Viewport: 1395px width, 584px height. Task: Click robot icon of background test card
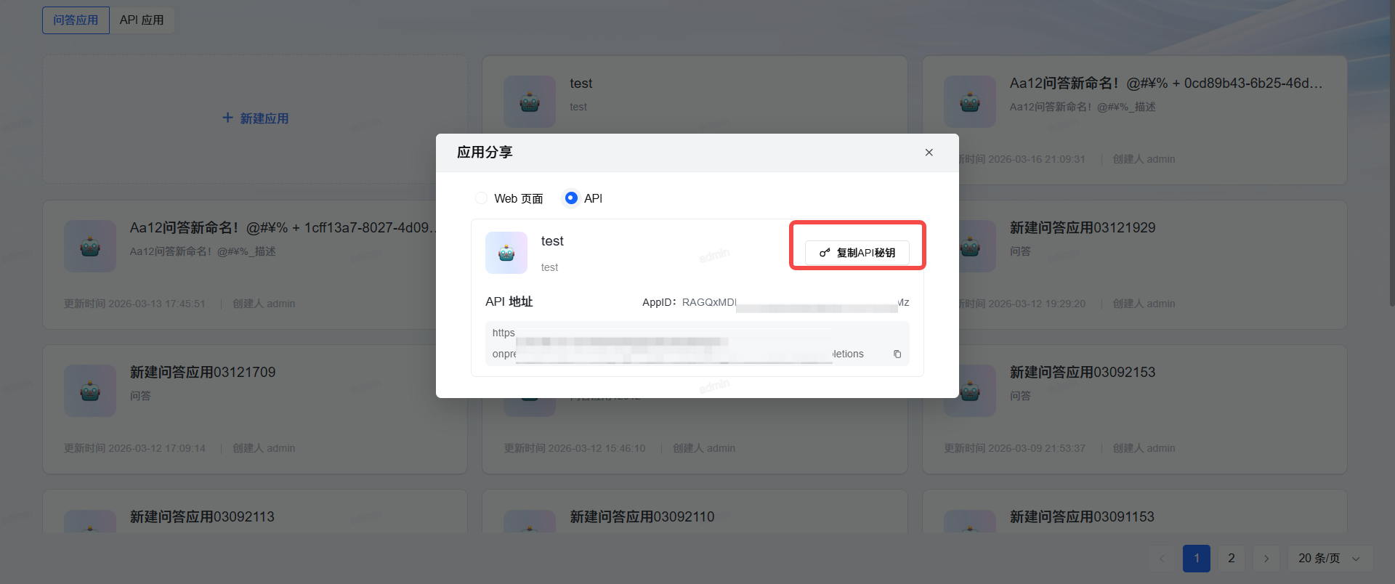point(530,102)
